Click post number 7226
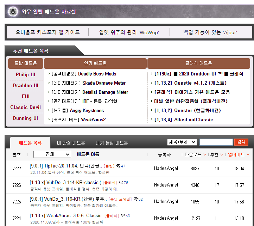This screenshot has height=226, width=254. (x=17, y=185)
